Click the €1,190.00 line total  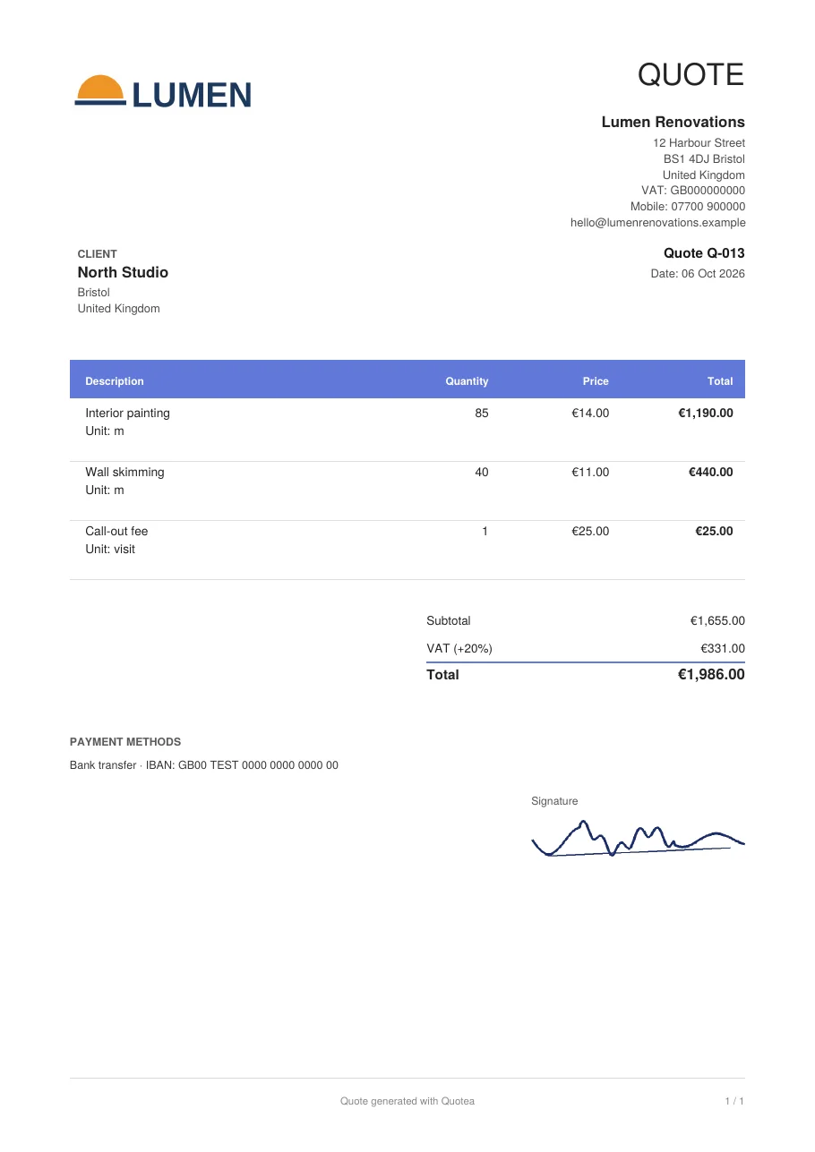pos(706,413)
